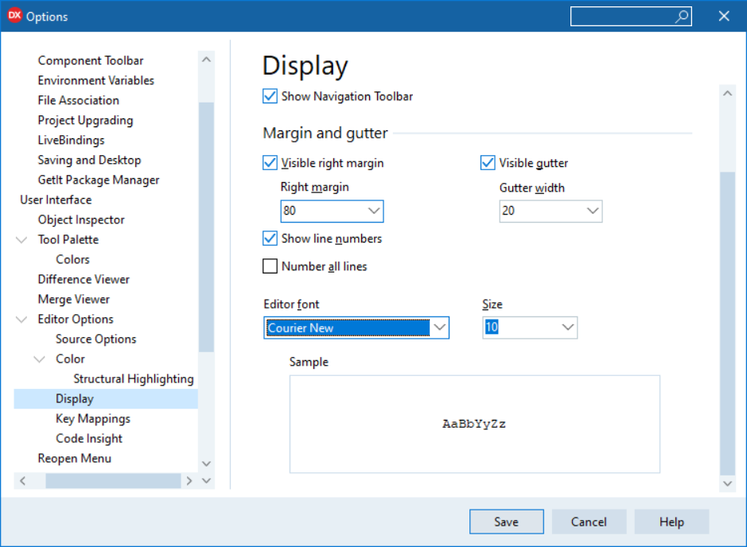Image resolution: width=747 pixels, height=547 pixels.
Task: Select GetIt Package Manager in the tree
Action: [x=99, y=180]
